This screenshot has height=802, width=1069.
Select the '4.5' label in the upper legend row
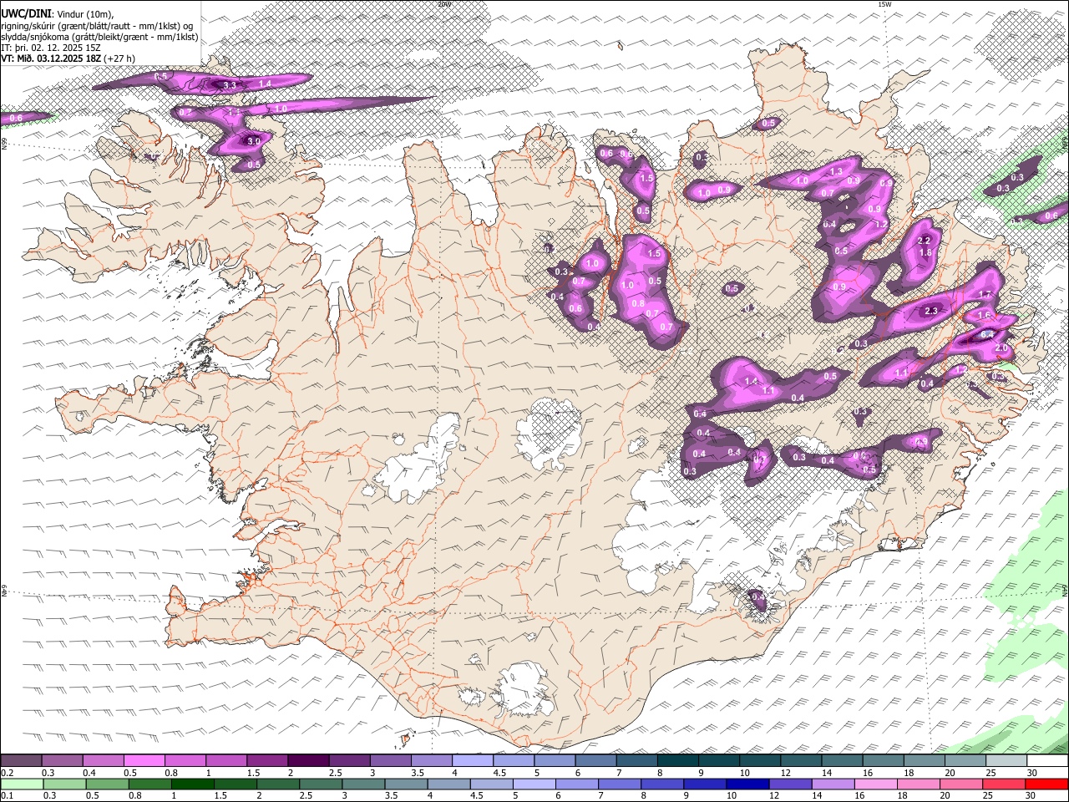click(499, 773)
